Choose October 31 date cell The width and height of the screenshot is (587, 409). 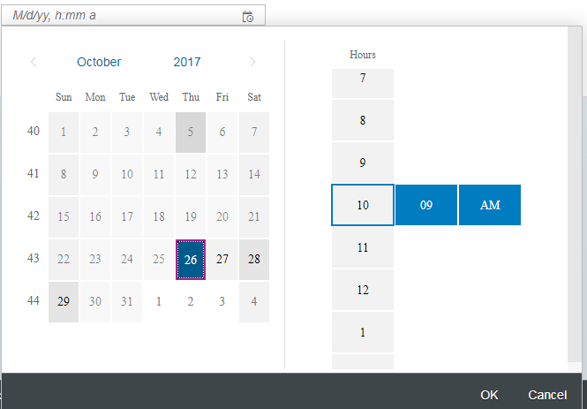point(127,301)
